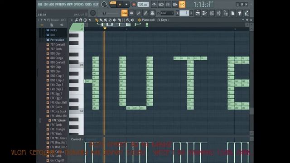This screenshot has height=163, width=290.
Task: Click the brush multilink icon
Action: point(138,13)
